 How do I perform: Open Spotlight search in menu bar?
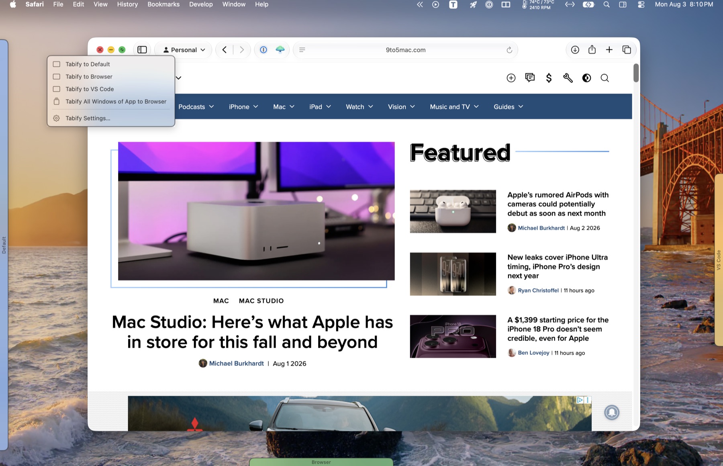607,4
